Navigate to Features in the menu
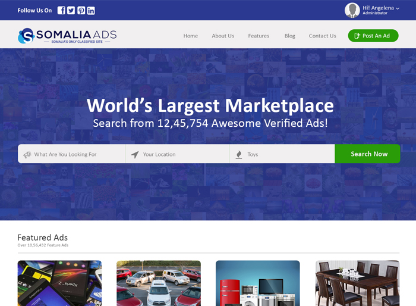 coord(259,36)
